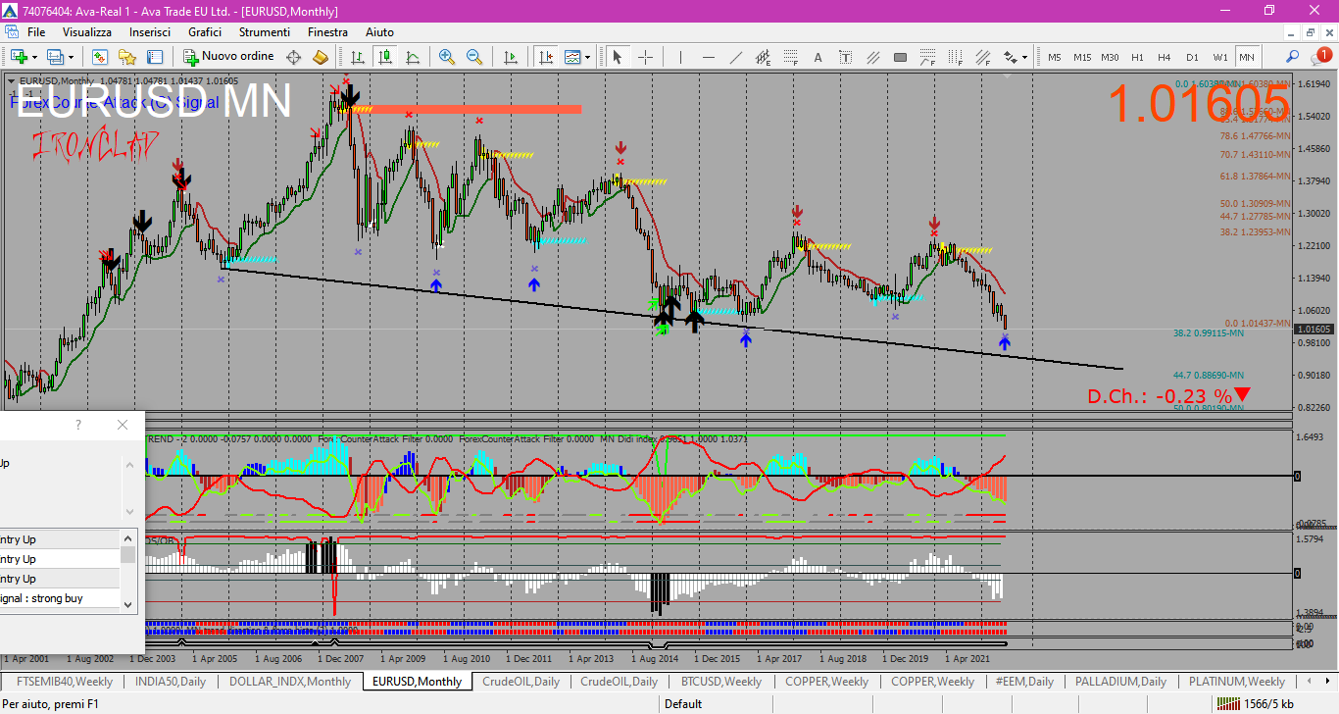Open the MetaEditor yellow book icon

tap(321, 57)
